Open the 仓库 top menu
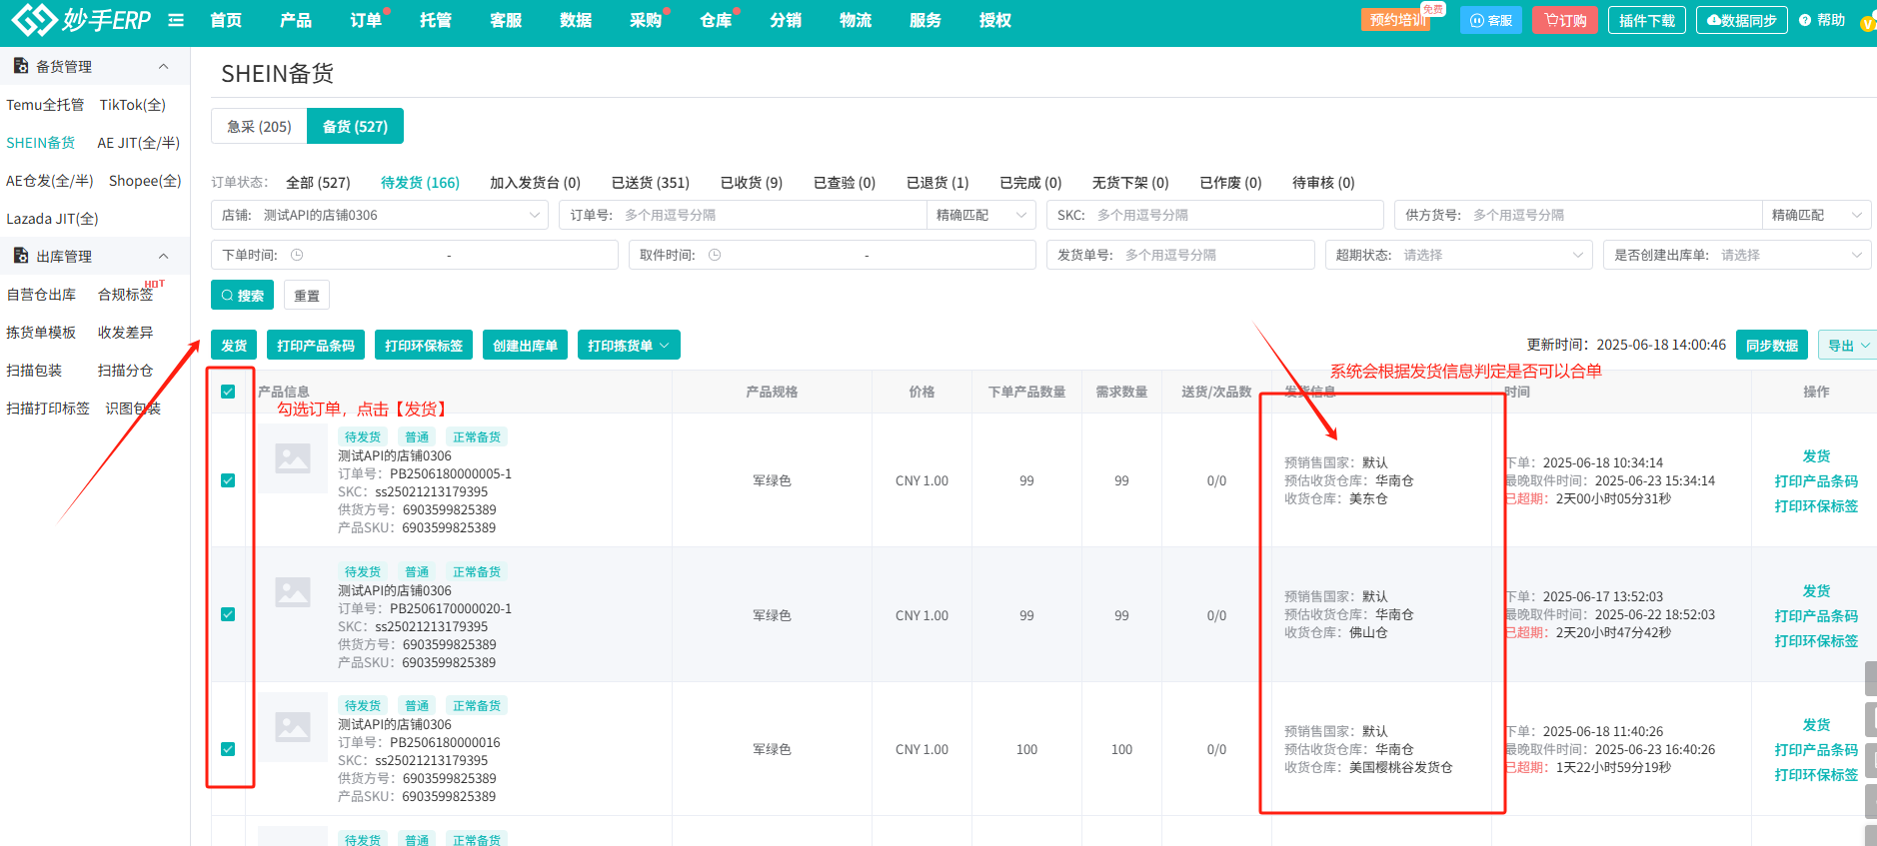Viewport: 1877px width, 846px height. (x=716, y=20)
